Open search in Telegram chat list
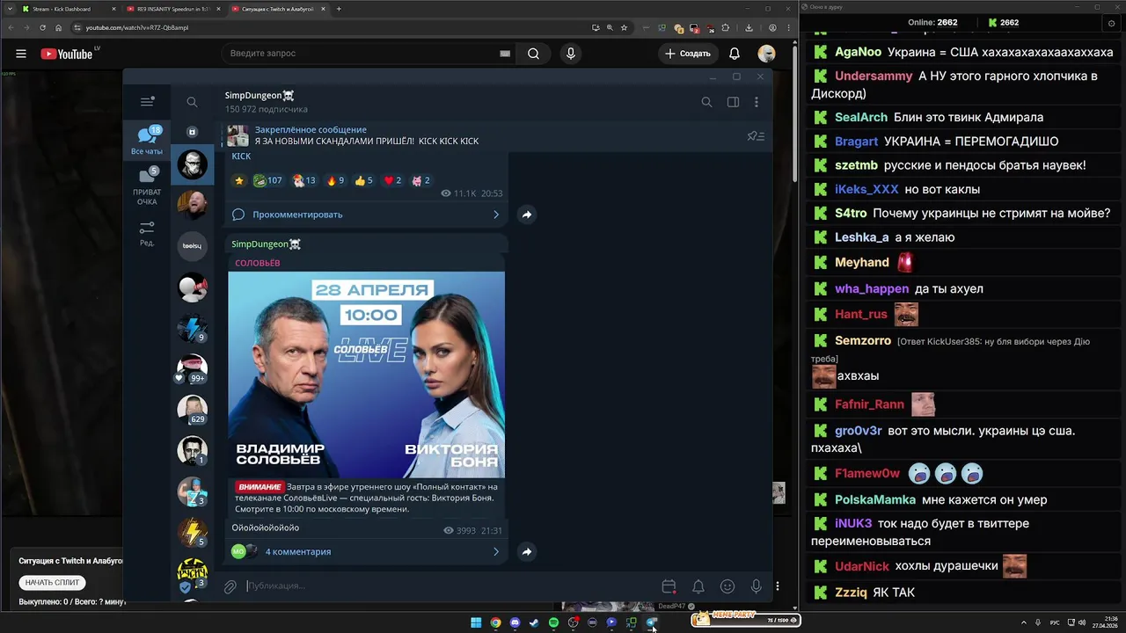This screenshot has width=1126, height=633. 192,102
